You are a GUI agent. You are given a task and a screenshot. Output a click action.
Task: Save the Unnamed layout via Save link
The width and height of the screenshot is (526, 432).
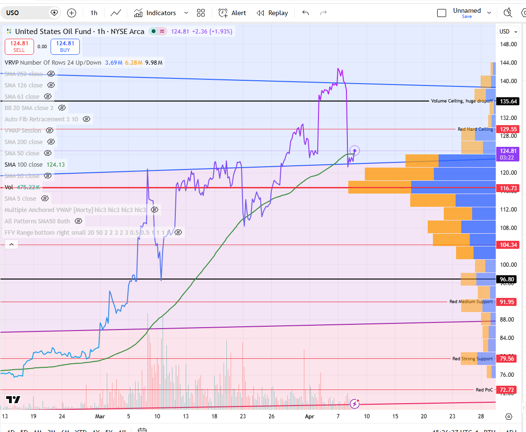point(466,17)
